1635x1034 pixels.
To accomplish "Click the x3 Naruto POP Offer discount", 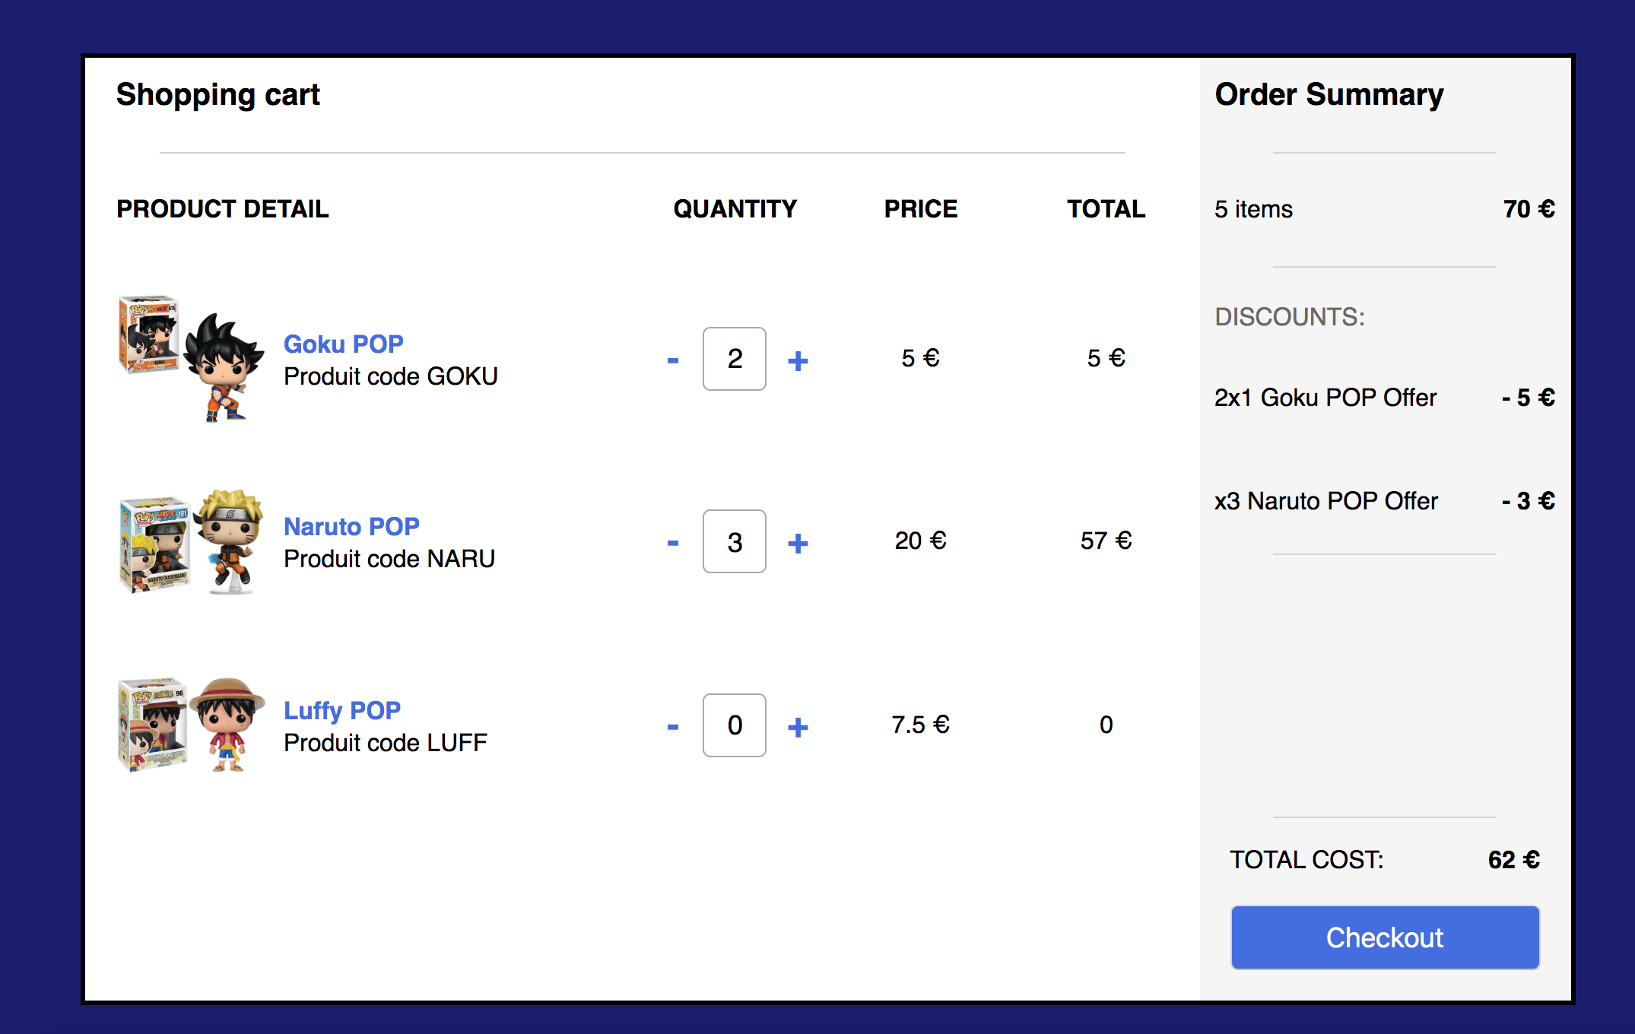I will (1325, 501).
